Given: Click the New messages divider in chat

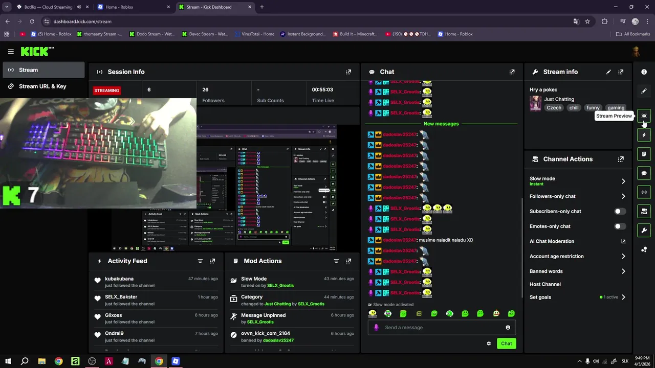Looking at the screenshot, I should pos(441,124).
